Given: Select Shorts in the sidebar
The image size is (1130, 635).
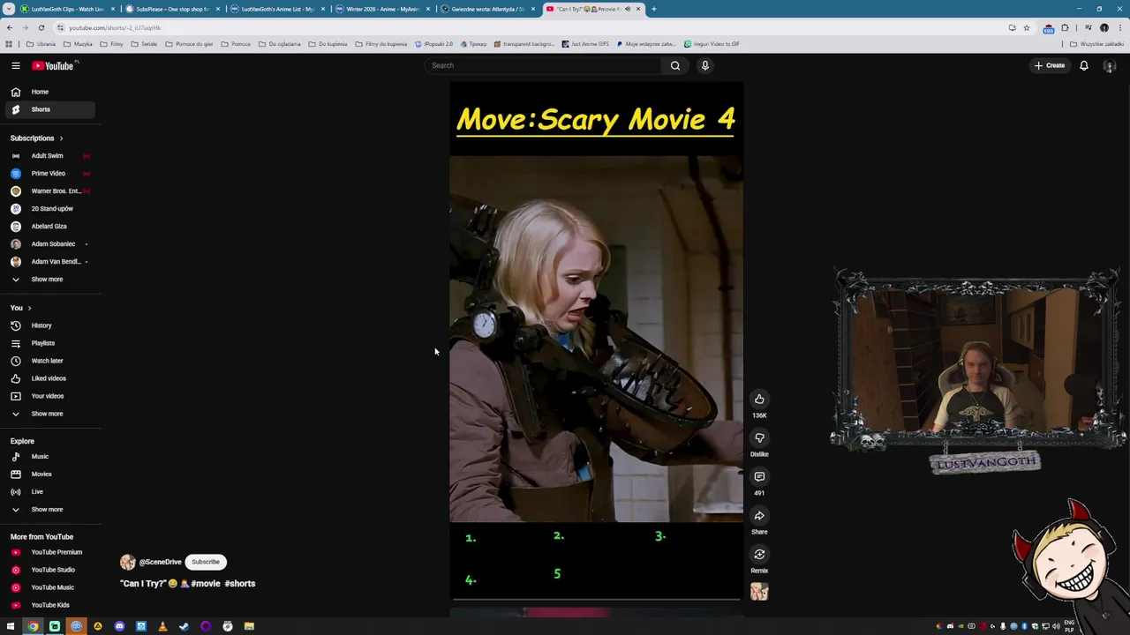Looking at the screenshot, I should [49, 109].
